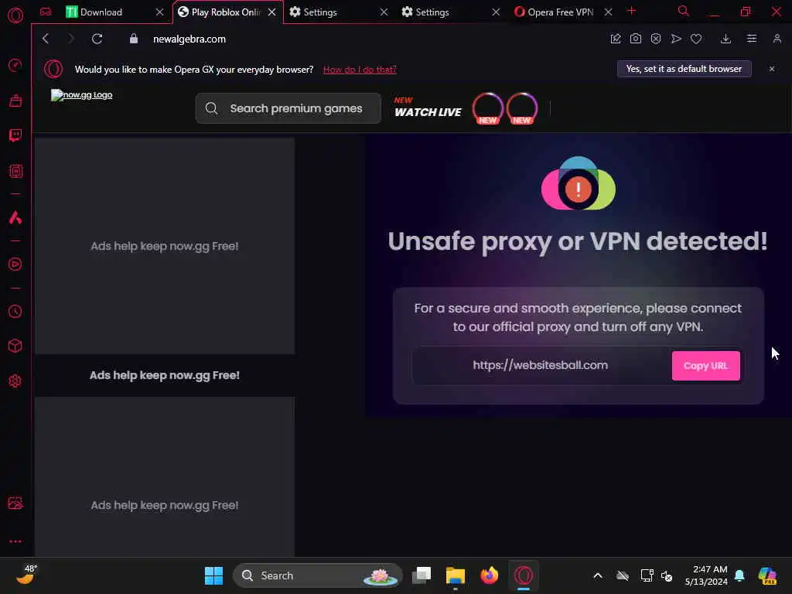Open the Settings gear in sidebar
792x594 pixels.
[15, 381]
